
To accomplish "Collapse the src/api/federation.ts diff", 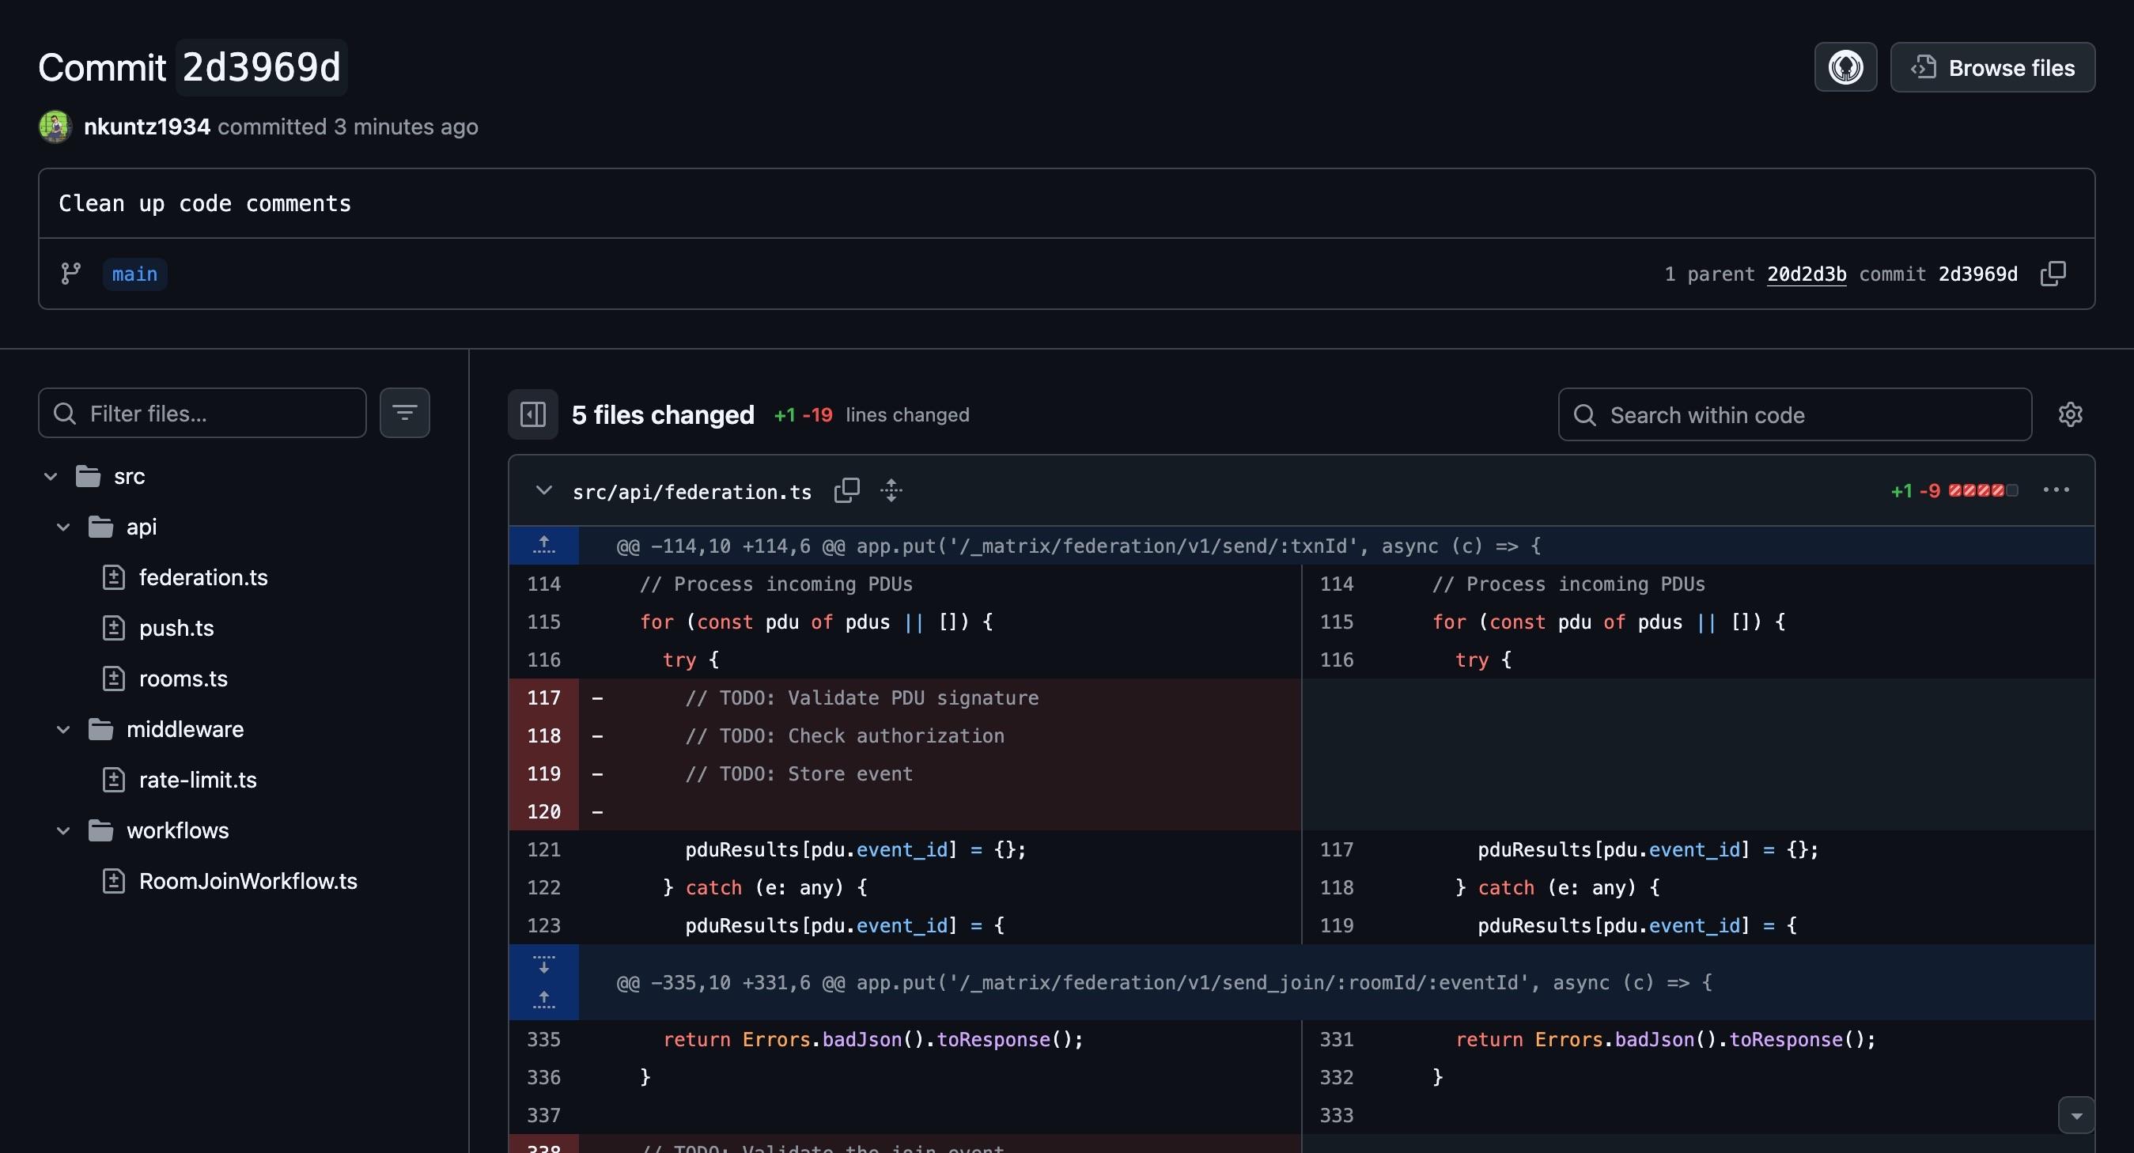I will point(543,490).
